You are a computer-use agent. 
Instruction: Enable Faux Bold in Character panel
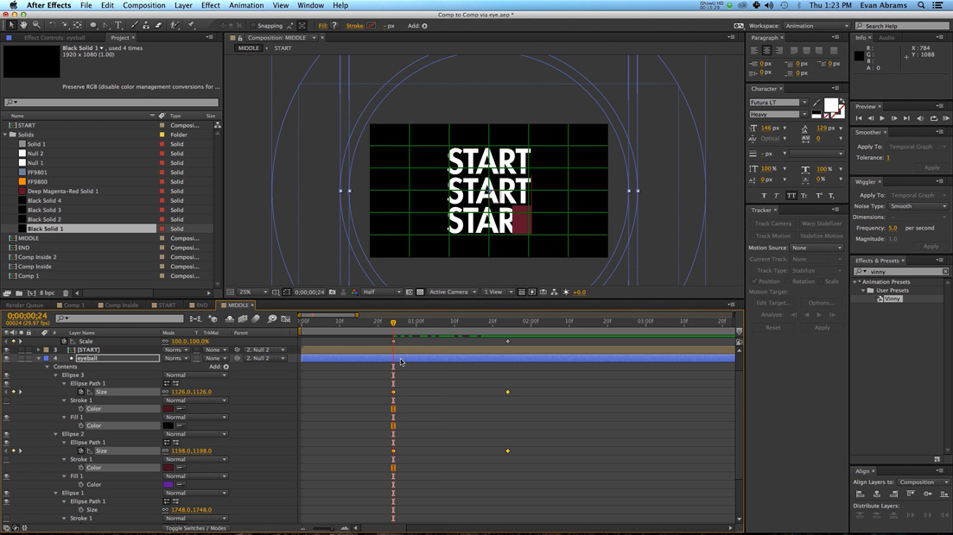(764, 196)
